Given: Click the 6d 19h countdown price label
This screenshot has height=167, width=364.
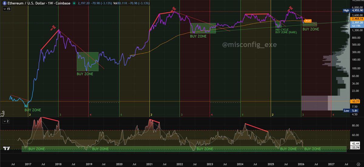Looking at the screenshot, I should pyautogui.click(x=357, y=26).
